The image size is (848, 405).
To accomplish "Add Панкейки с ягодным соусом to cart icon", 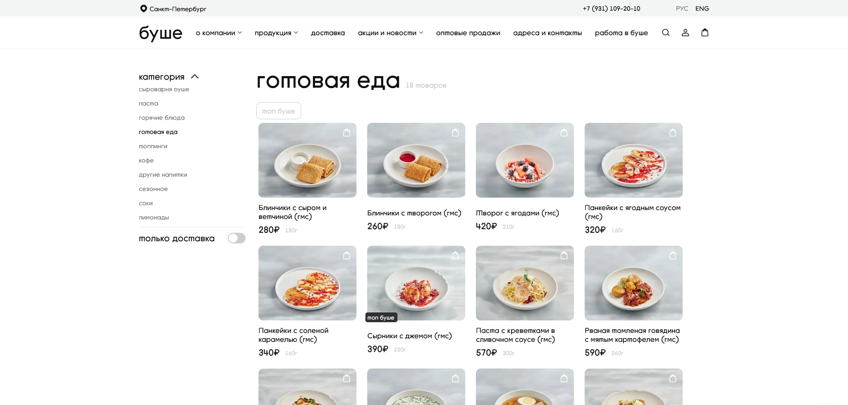I will point(673,133).
